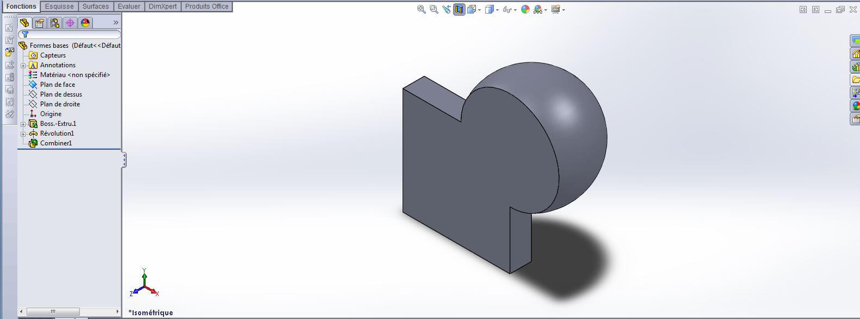
Task: Open the DimXpertManager crosshair tab icon
Action: pos(70,23)
